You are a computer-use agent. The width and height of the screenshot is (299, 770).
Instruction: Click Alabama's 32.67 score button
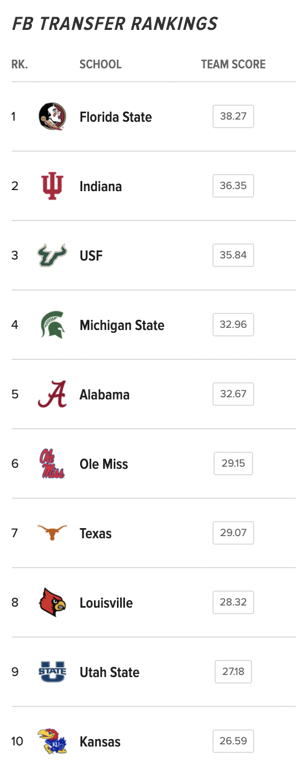pyautogui.click(x=233, y=394)
